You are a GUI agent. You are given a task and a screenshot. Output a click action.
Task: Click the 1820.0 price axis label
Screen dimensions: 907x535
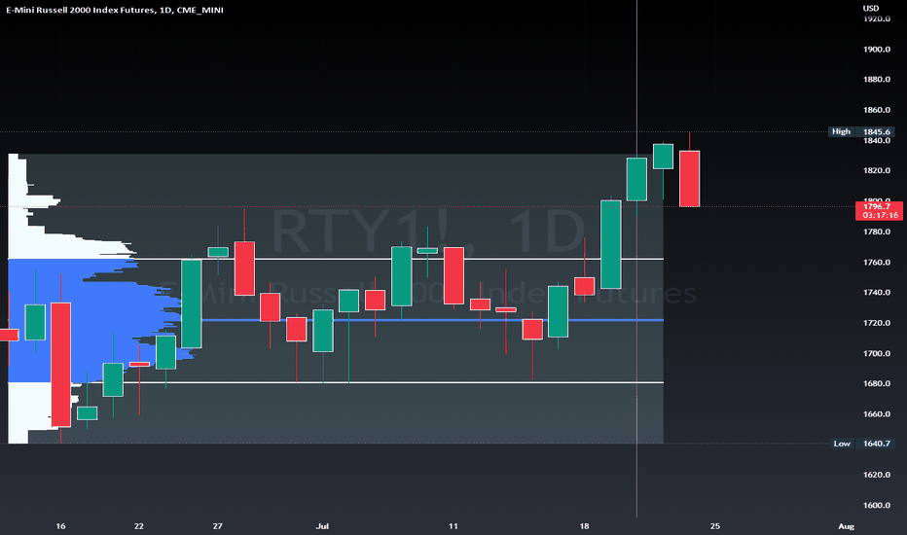click(876, 170)
